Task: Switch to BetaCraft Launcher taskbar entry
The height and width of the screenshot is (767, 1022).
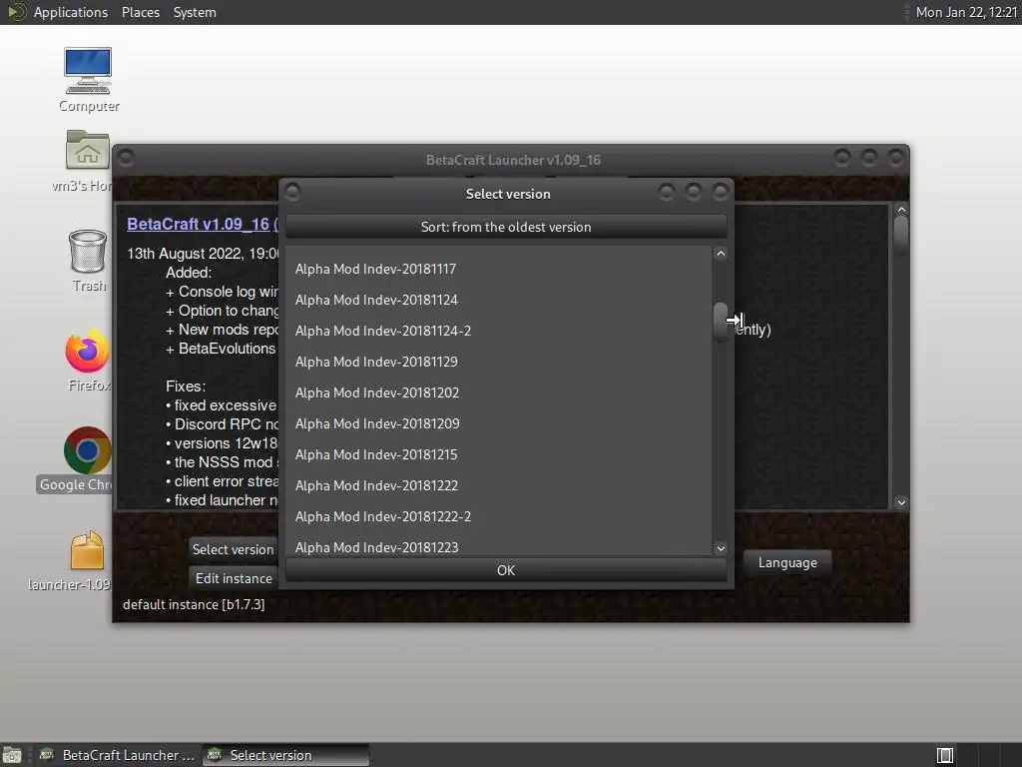Action: click(x=118, y=755)
